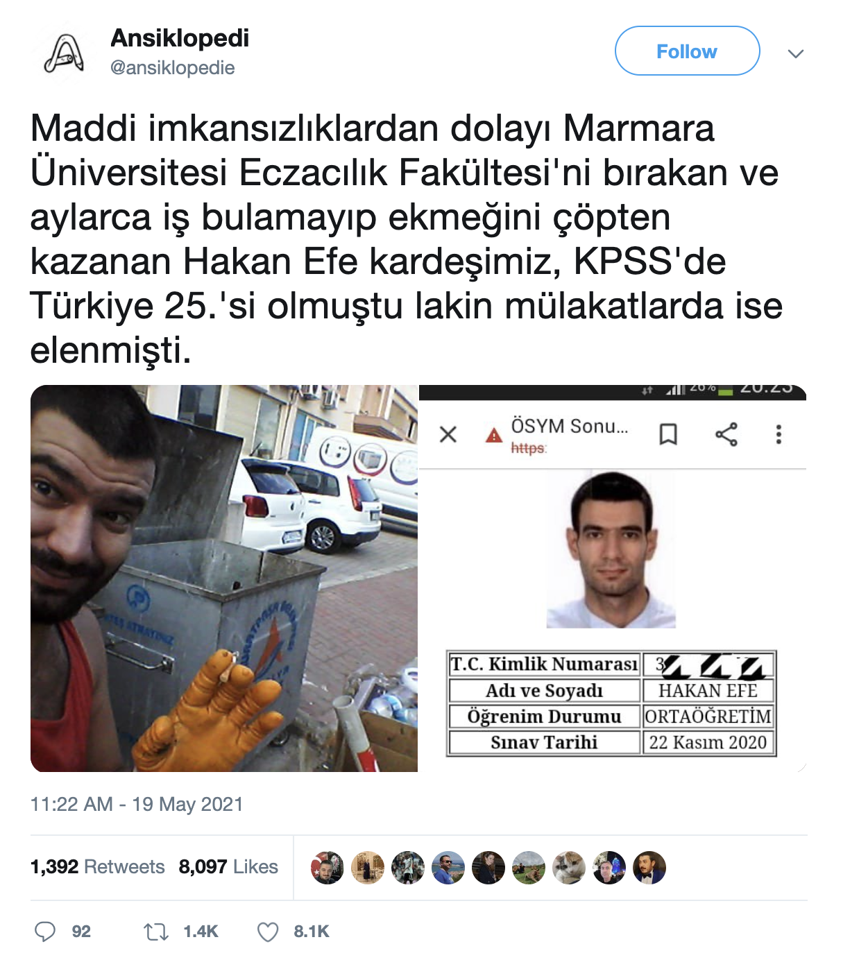859x960 pixels.
Task: Click the X close icon in screenshot
Action: [x=448, y=434]
